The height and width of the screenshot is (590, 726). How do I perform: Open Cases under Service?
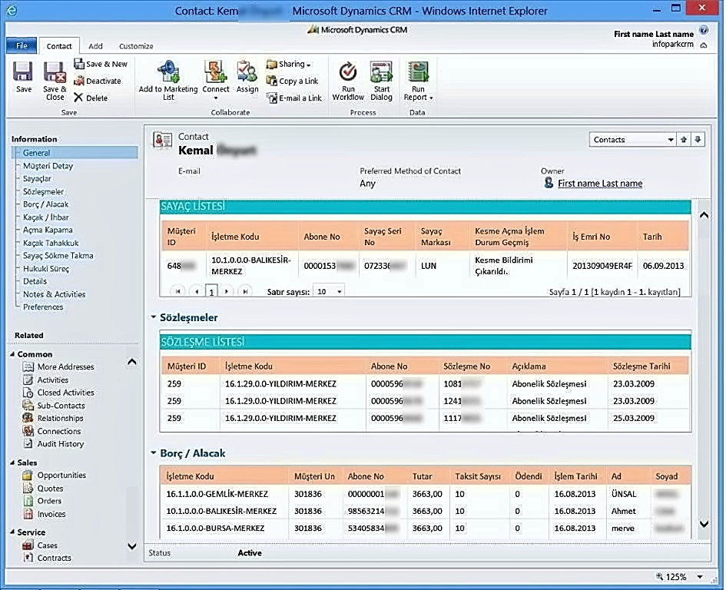(40, 545)
